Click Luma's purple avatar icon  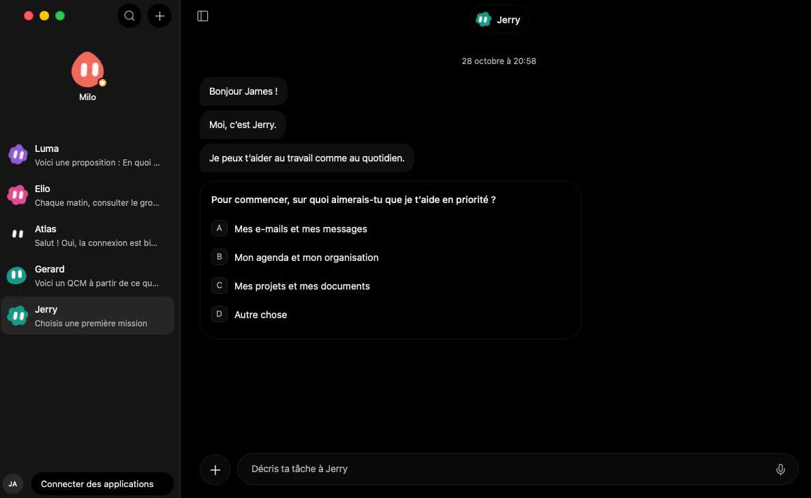(18, 155)
